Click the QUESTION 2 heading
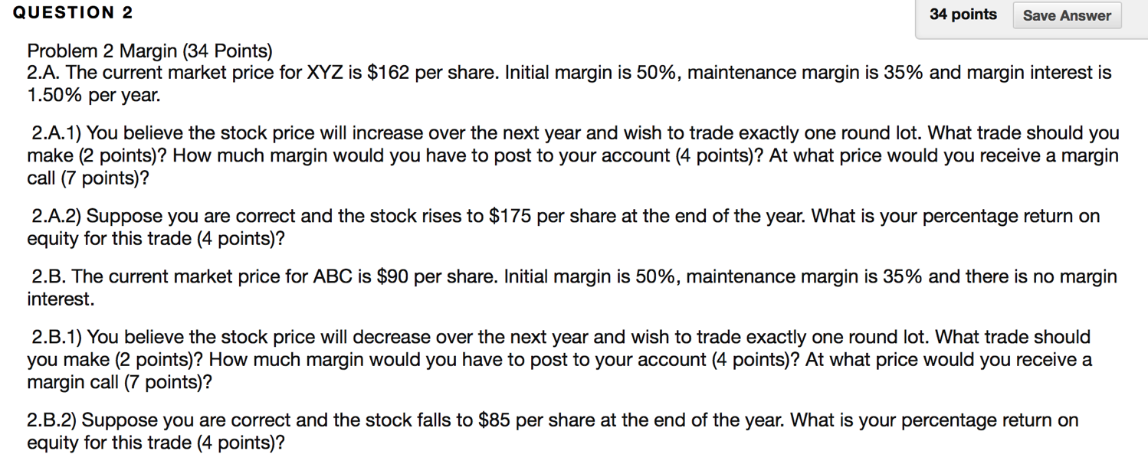This screenshot has height=464, width=1148. pyautogui.click(x=73, y=13)
